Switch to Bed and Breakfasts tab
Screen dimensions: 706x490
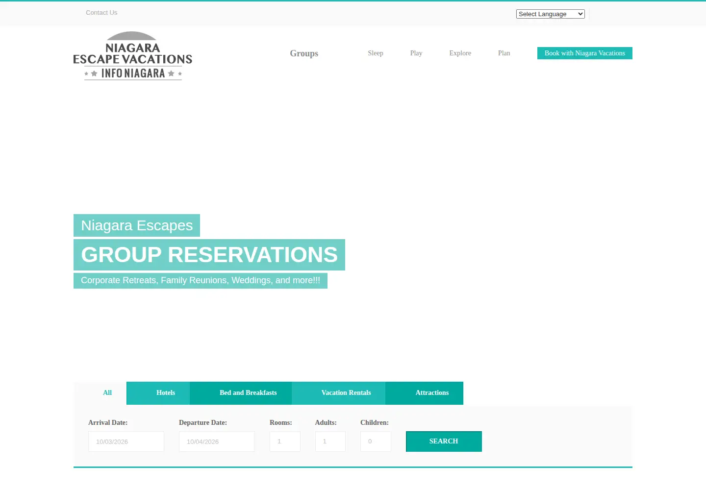point(241,393)
